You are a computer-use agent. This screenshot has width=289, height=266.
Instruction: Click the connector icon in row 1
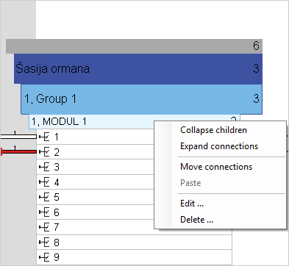tap(44, 137)
